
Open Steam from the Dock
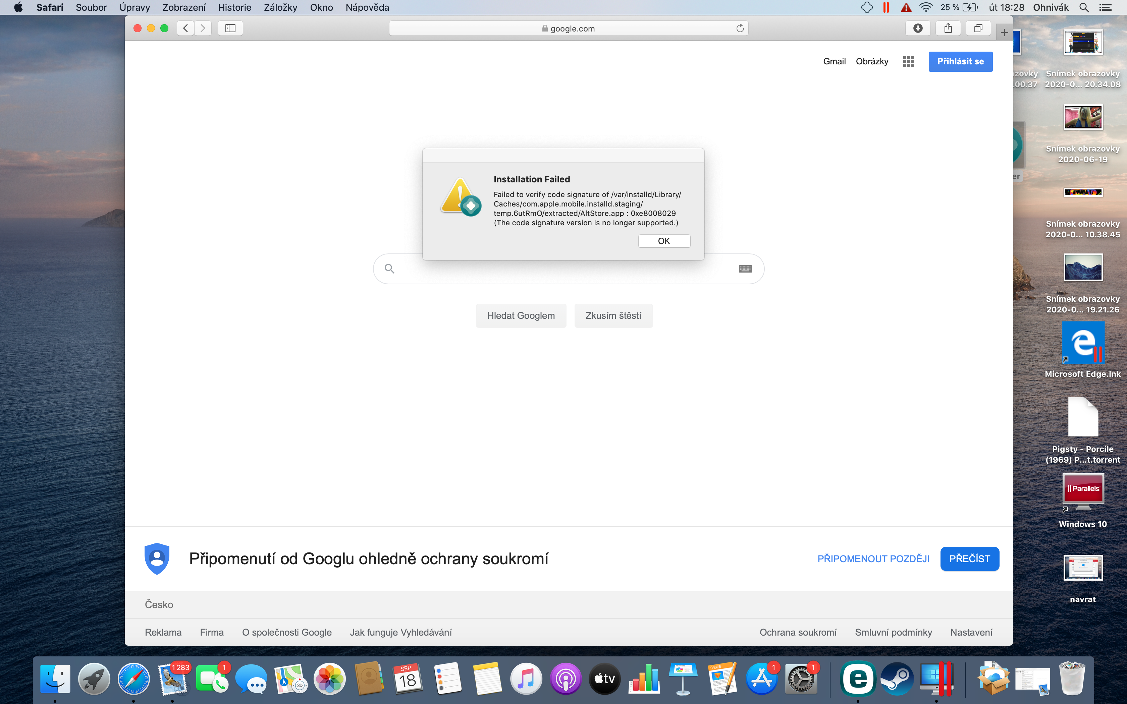897,679
